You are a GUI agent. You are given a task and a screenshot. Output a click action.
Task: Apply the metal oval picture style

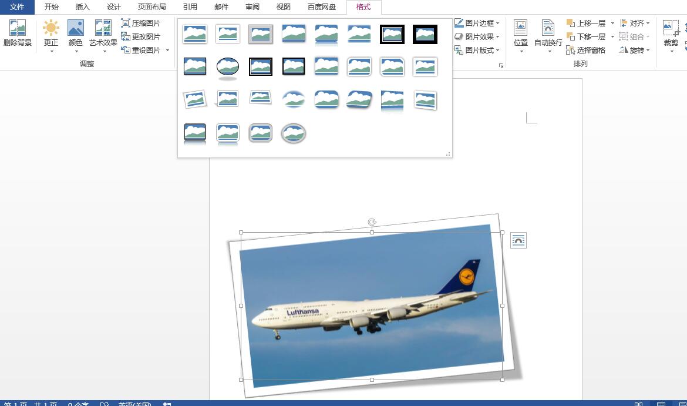(x=294, y=133)
